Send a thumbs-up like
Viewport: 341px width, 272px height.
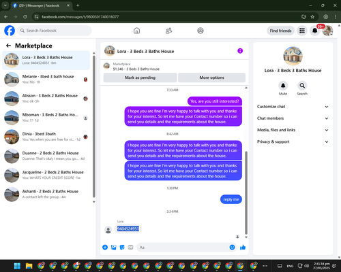[243, 248]
